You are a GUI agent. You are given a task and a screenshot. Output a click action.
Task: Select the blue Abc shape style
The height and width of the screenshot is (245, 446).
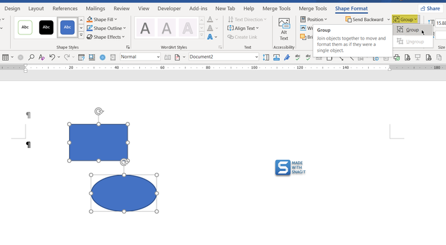tap(68, 27)
